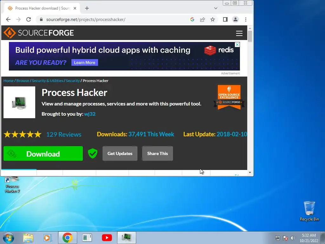The width and height of the screenshot is (325, 244).
Task: Click the Process Hacker project thumbnail
Action: pos(19,102)
